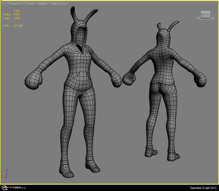This screenshot has height=191, width=219.
Task: Click the FPS: statistics label
Action: [7, 26]
